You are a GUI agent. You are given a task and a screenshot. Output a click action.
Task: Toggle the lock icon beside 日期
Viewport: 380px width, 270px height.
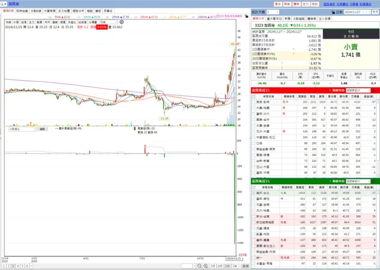coord(333,12)
